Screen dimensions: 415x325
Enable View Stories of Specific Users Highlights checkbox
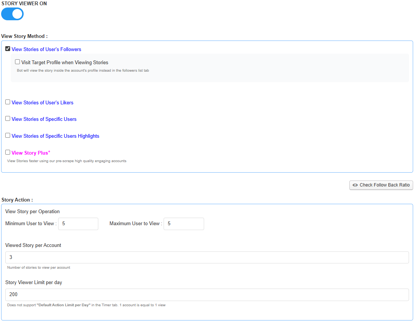tap(8, 135)
